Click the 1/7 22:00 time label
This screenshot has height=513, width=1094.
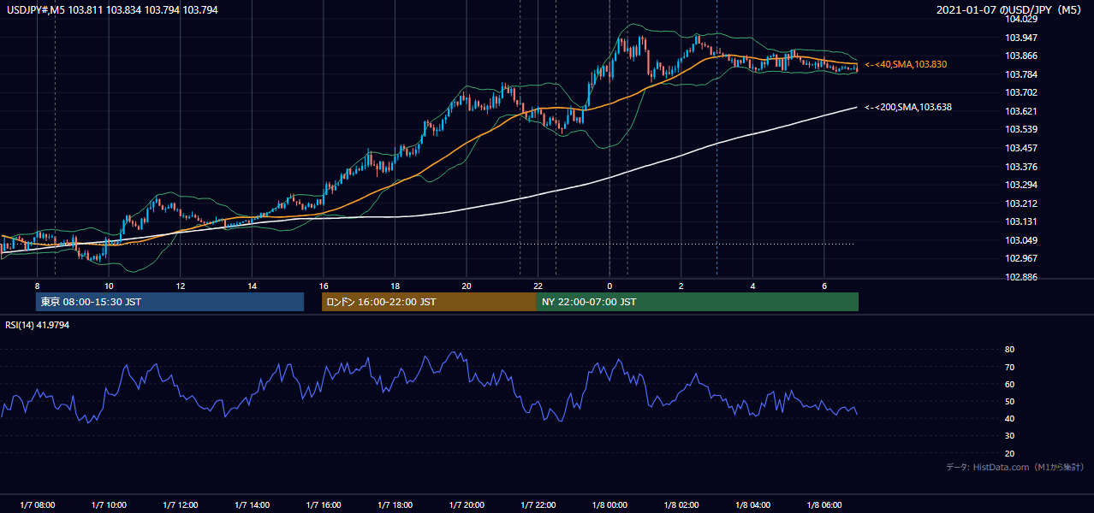(x=538, y=504)
